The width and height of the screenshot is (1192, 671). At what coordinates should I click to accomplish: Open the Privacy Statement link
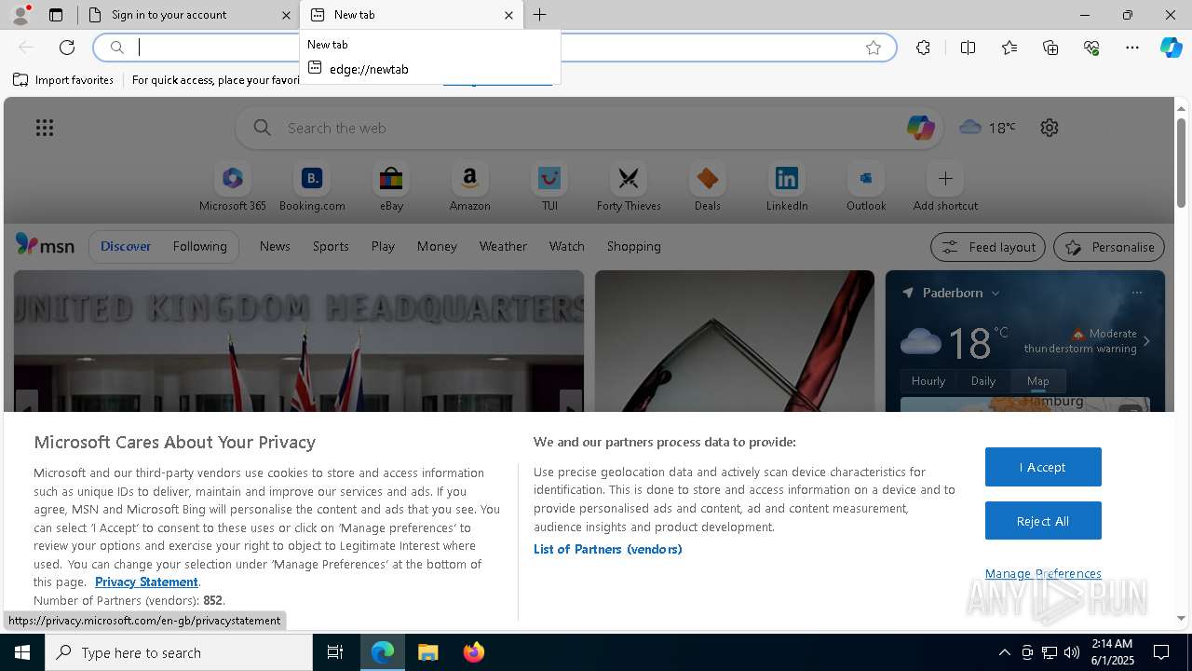point(146,582)
